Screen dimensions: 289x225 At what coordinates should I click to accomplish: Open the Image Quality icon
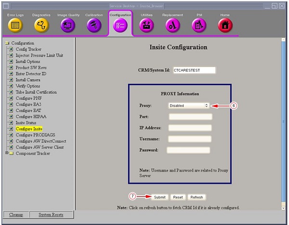(68, 25)
